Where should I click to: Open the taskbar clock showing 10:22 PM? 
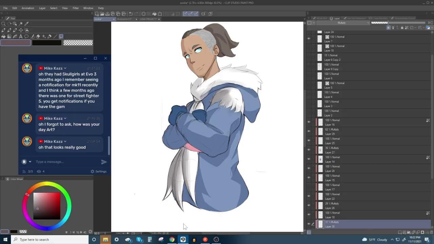click(415, 240)
